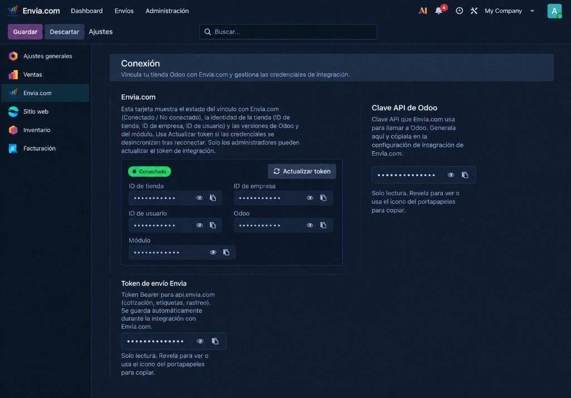Copy the ID de usuario value
571x398 pixels.
click(212, 225)
